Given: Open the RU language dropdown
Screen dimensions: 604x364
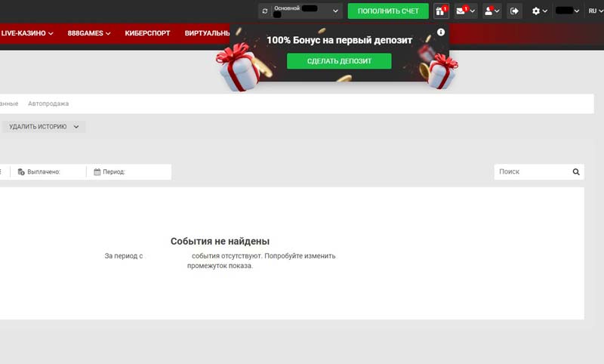Looking at the screenshot, I should 595,11.
